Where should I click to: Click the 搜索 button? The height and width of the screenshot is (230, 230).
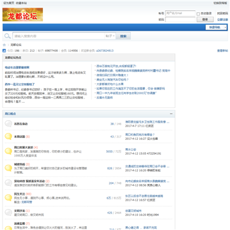pos(123,36)
